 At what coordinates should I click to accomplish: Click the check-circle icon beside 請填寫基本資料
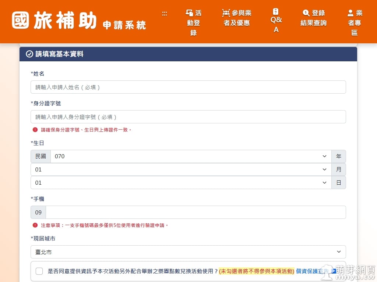pyautogui.click(x=29, y=54)
